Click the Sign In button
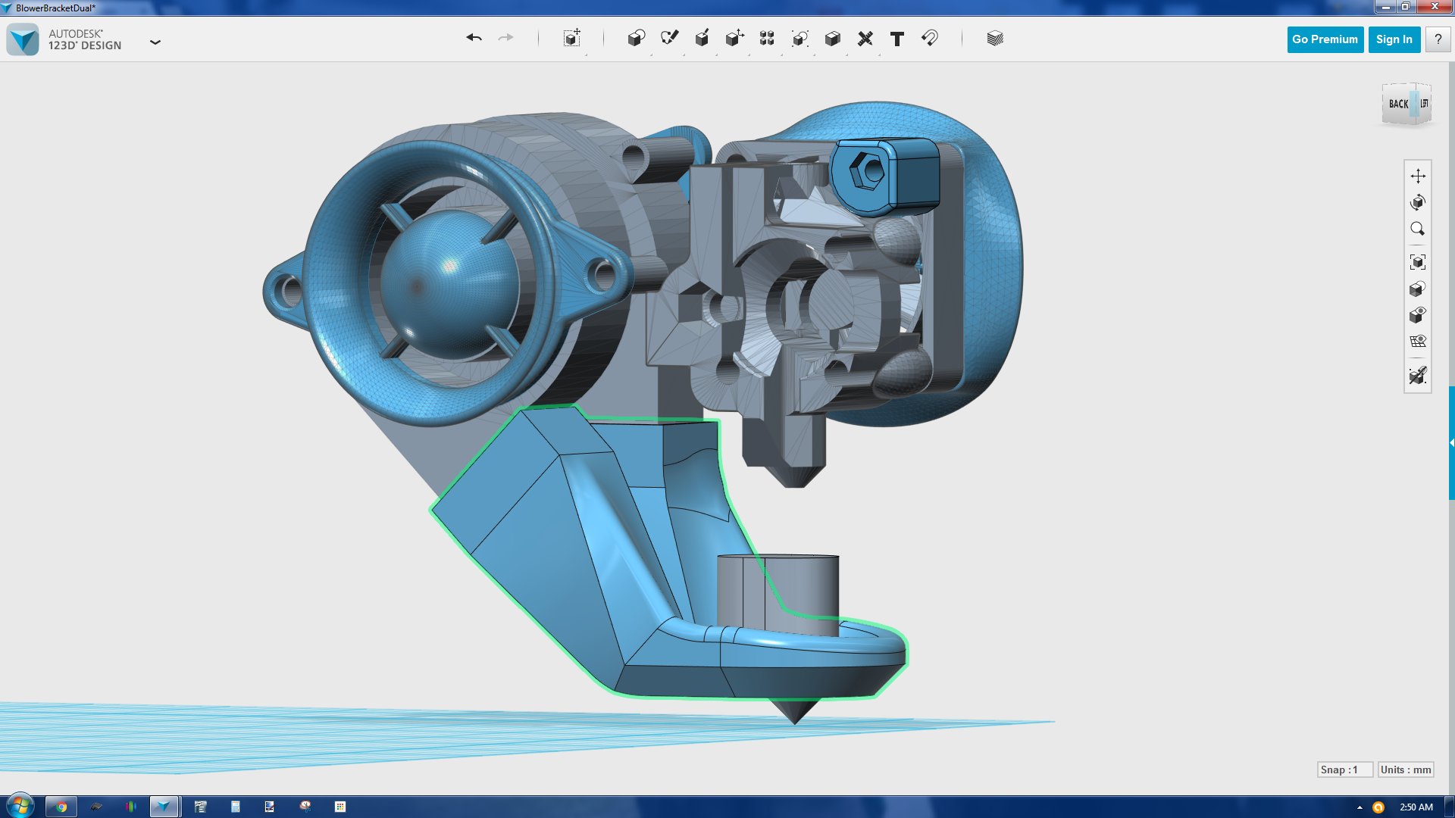The height and width of the screenshot is (818, 1455). coord(1394,39)
